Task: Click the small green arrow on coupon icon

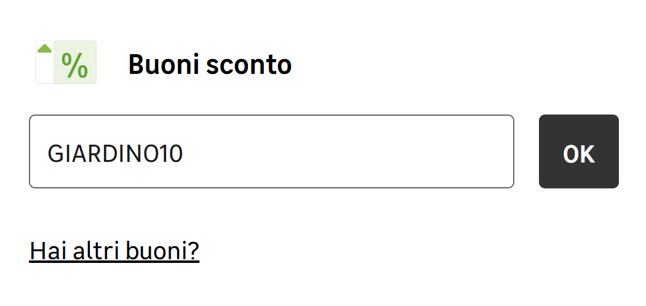Action: point(45,48)
